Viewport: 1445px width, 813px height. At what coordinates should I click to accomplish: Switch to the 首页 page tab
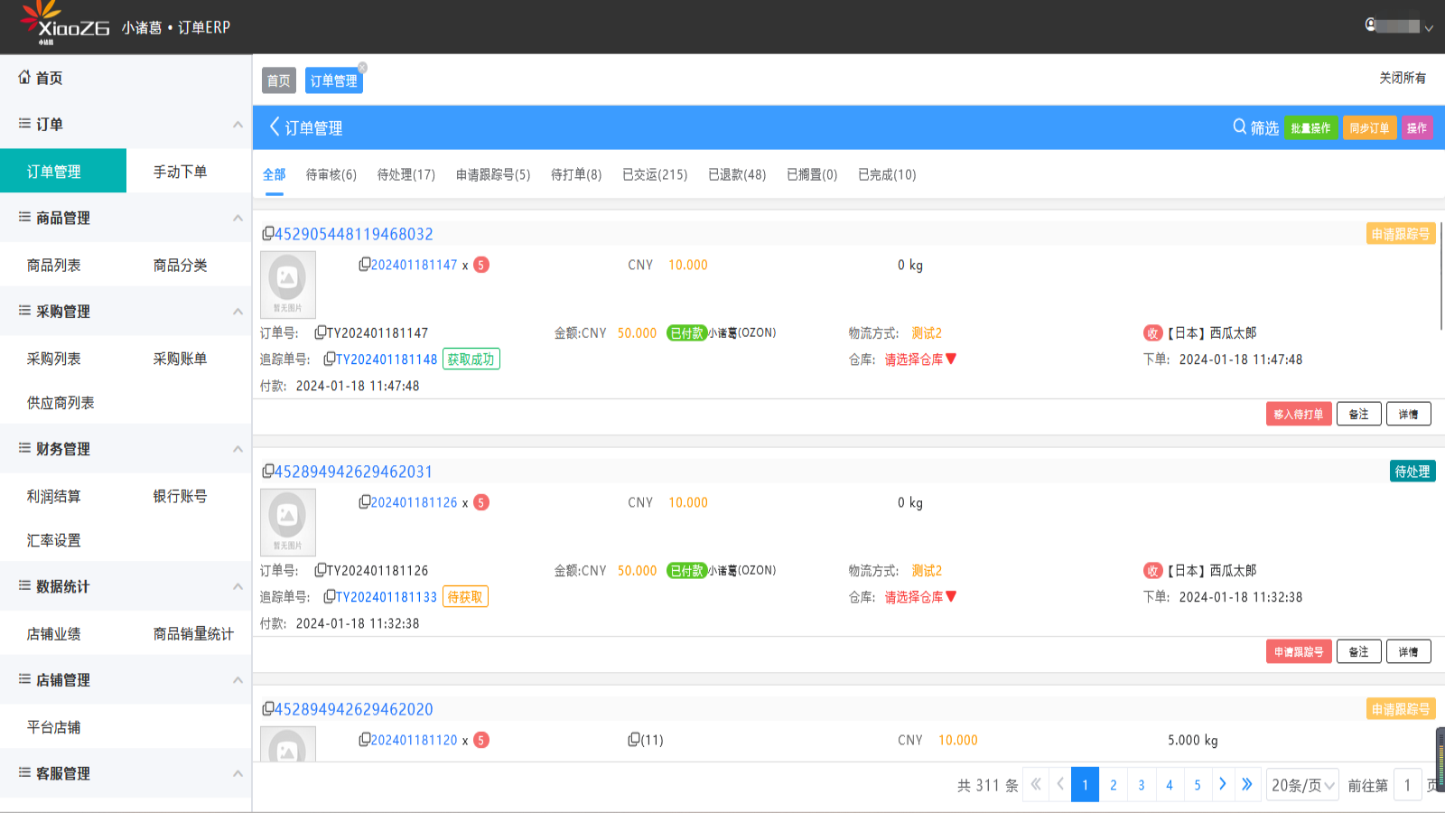tap(279, 80)
